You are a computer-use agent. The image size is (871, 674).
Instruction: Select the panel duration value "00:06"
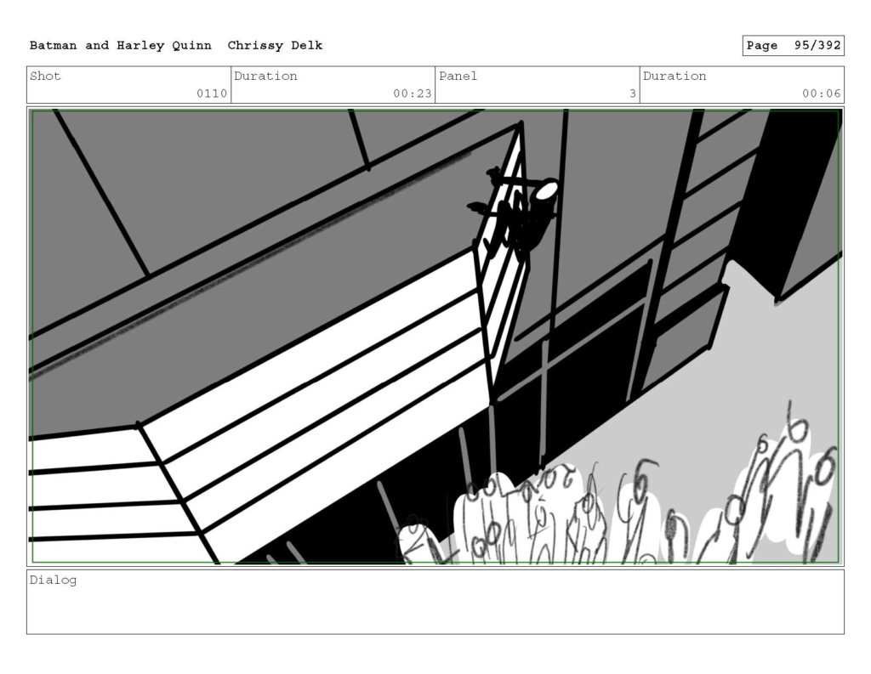[x=821, y=93]
